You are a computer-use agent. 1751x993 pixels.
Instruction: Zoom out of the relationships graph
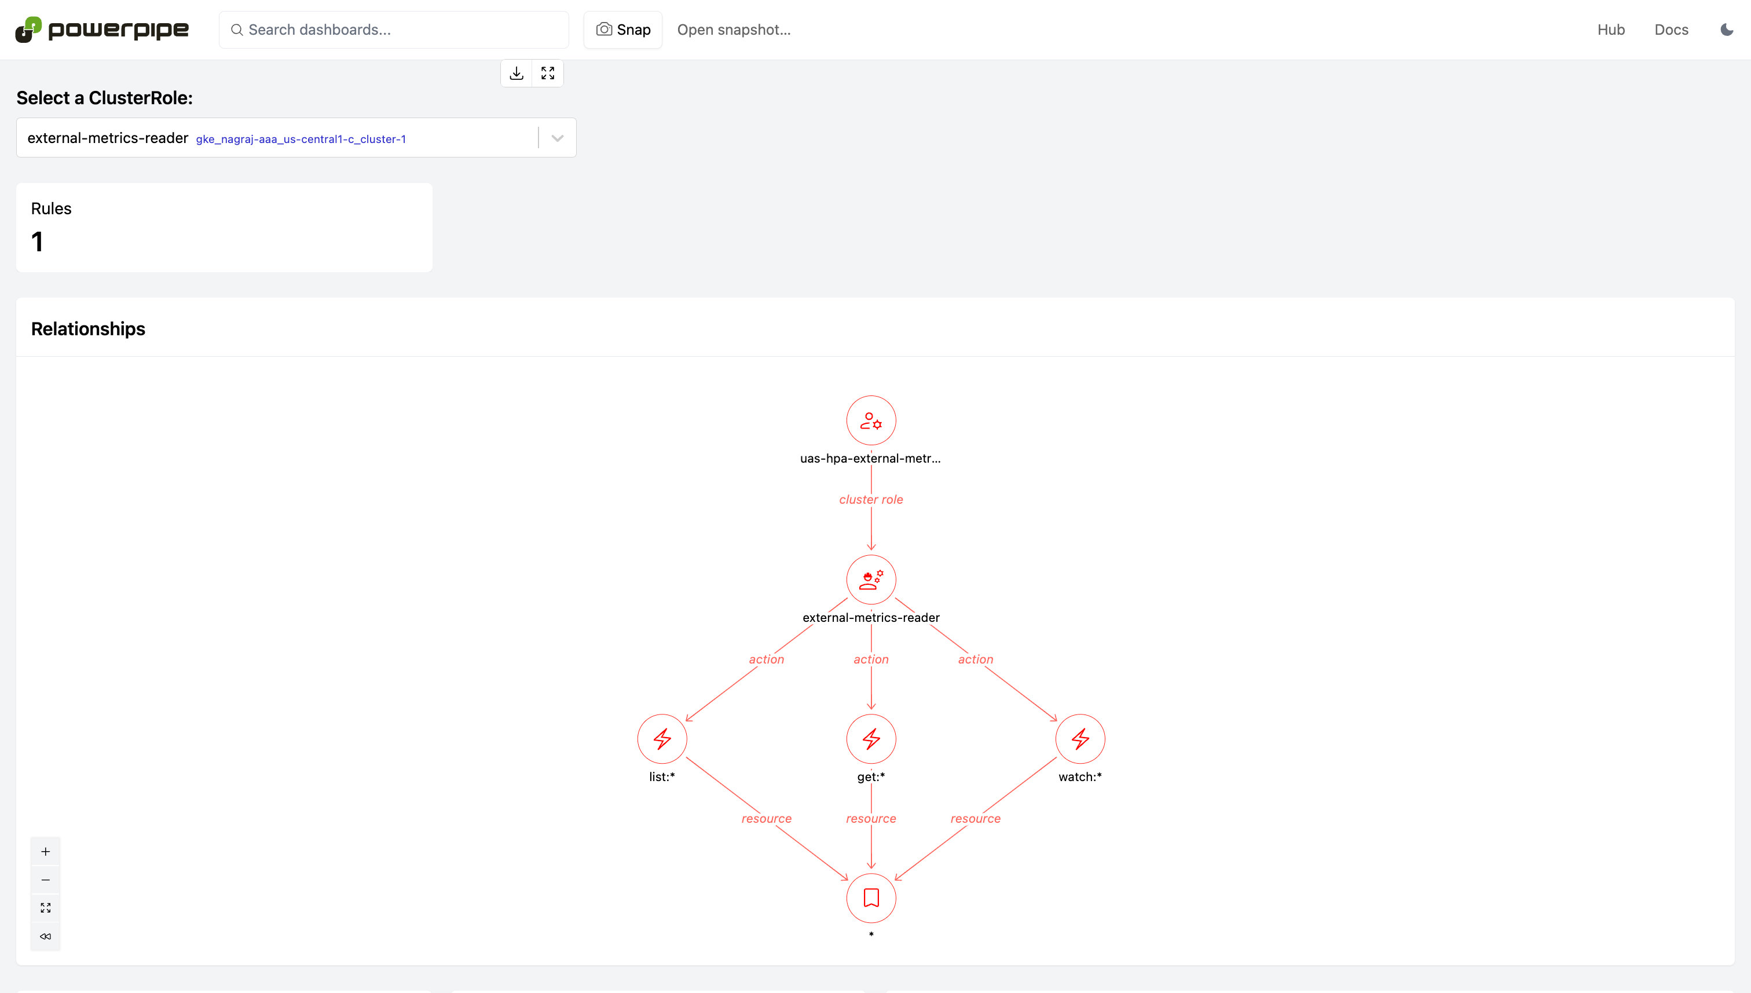[x=46, y=880]
